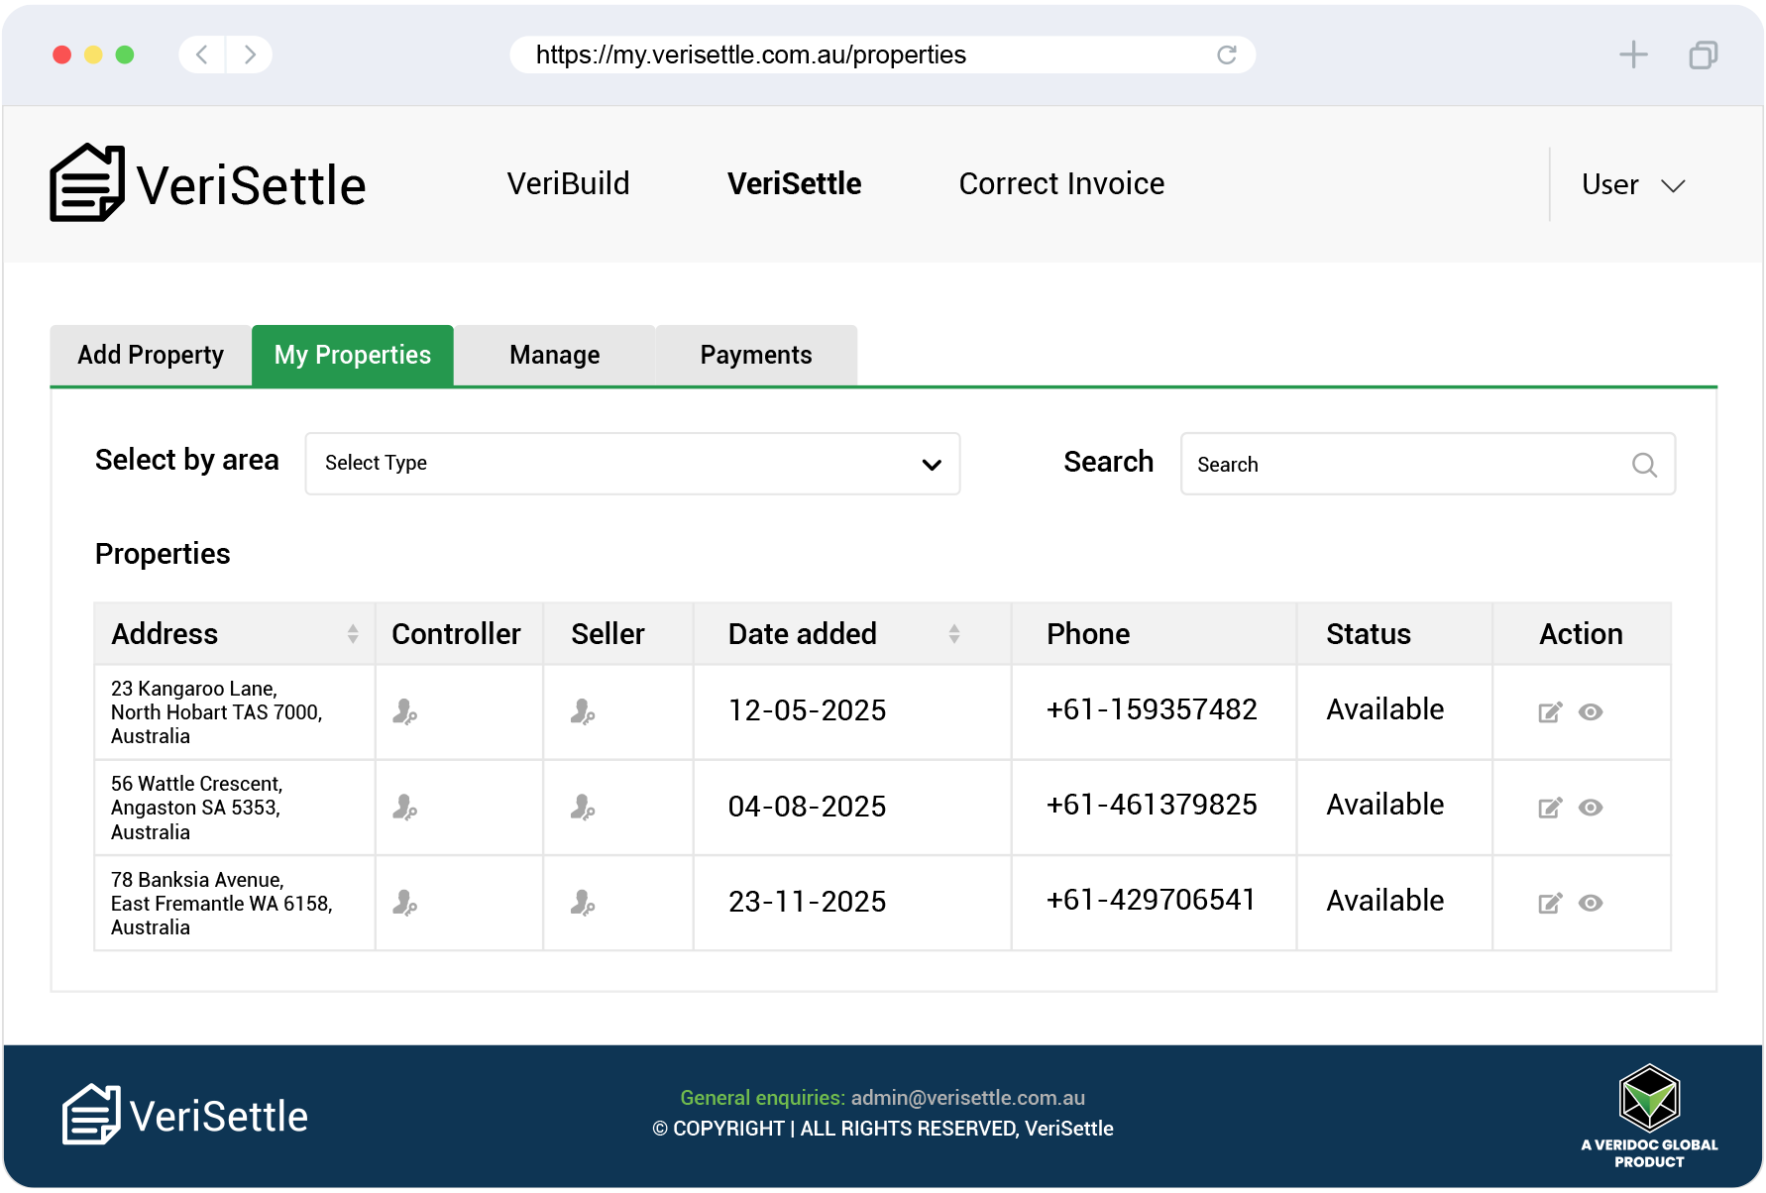Reload the page with the refresh icon
Screen dimensions: 1766x1193
click(x=1227, y=54)
